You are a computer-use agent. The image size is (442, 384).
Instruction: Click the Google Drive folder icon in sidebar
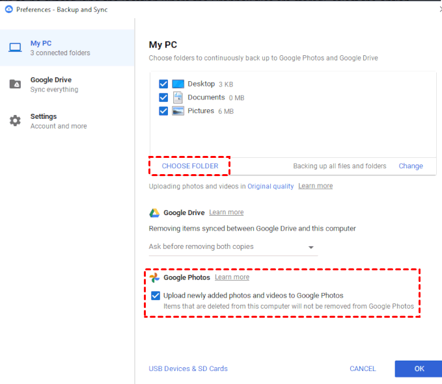point(15,84)
